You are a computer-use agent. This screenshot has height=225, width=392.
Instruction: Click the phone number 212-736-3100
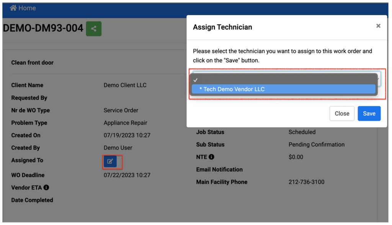click(x=307, y=182)
